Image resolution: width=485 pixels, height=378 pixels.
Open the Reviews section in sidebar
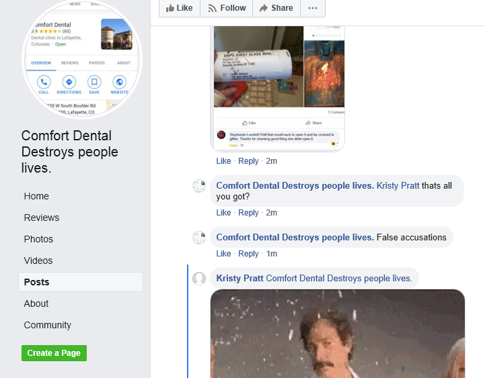point(42,218)
